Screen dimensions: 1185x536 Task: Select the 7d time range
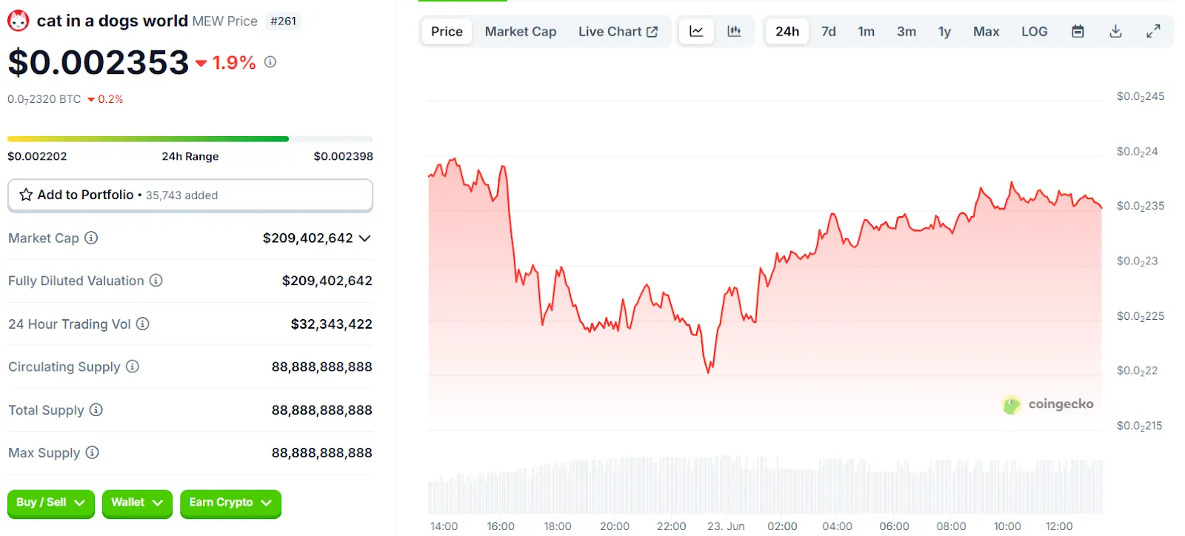829,31
